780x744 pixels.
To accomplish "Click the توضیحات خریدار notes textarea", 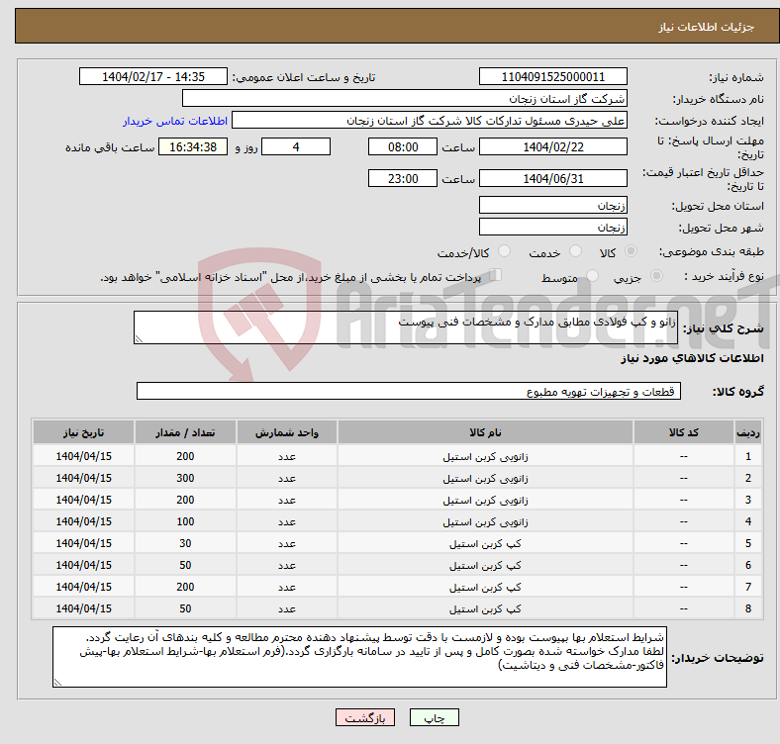I will 359,657.
